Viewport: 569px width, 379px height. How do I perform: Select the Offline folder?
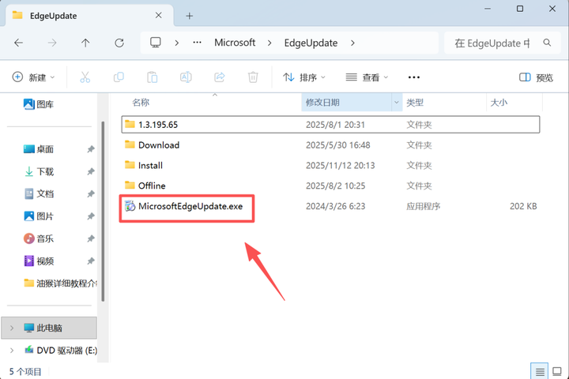point(330,186)
